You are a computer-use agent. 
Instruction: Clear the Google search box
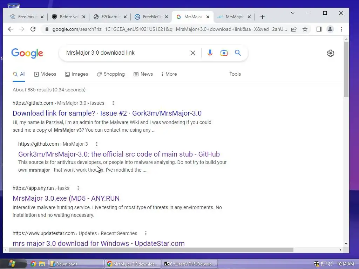193,53
